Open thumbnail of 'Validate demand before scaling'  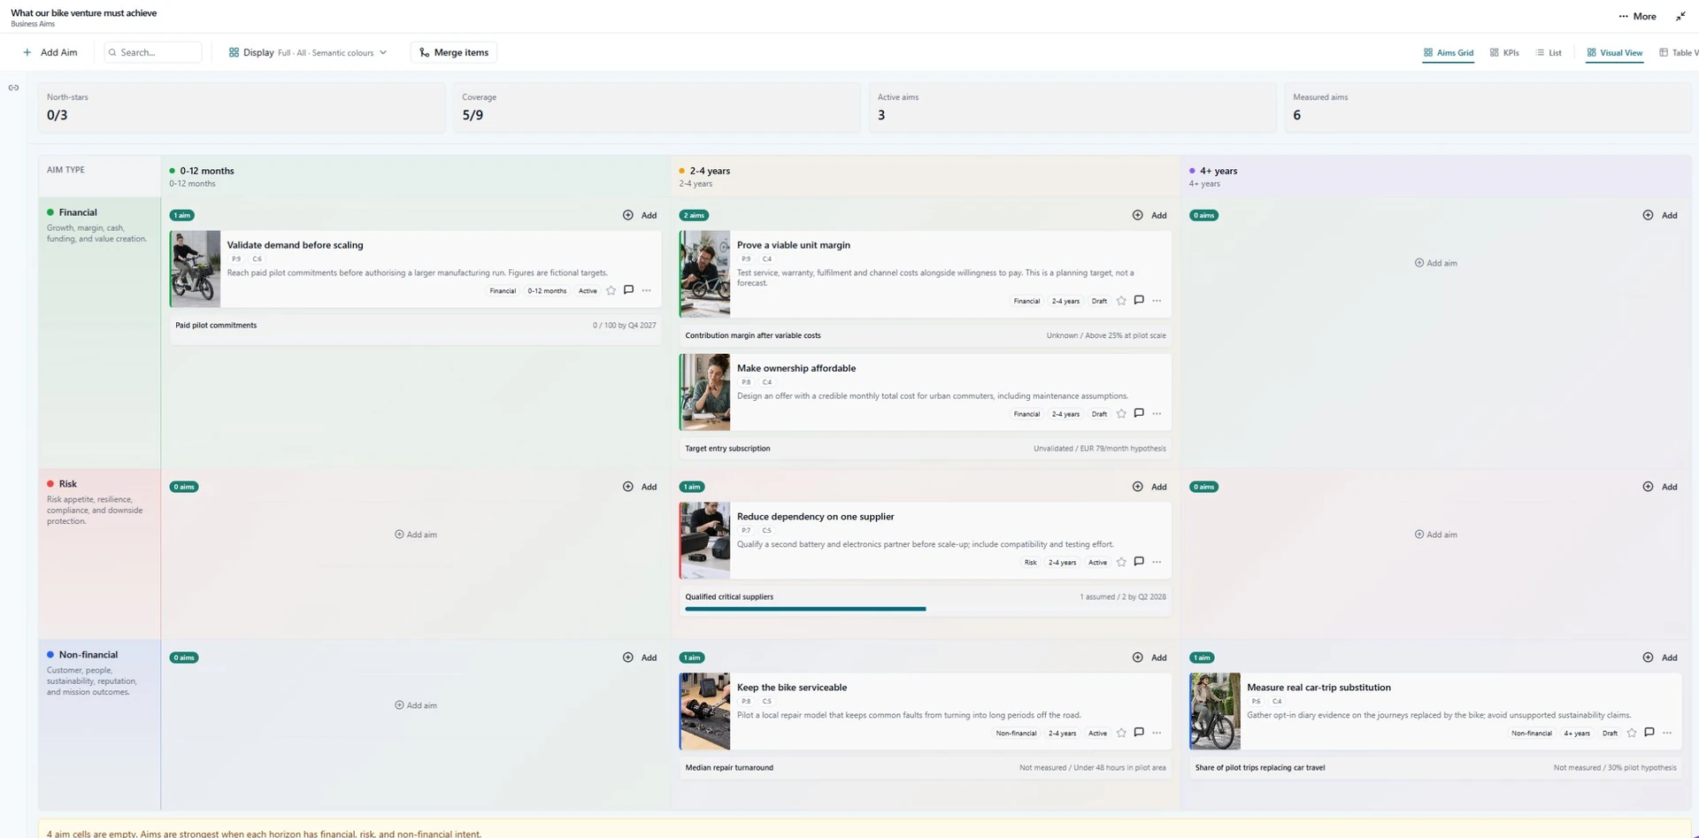pos(196,269)
